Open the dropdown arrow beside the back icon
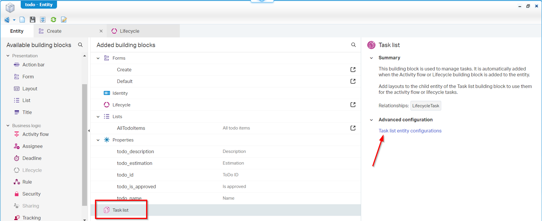Screen dimensions: 542x221 click(x=14, y=20)
